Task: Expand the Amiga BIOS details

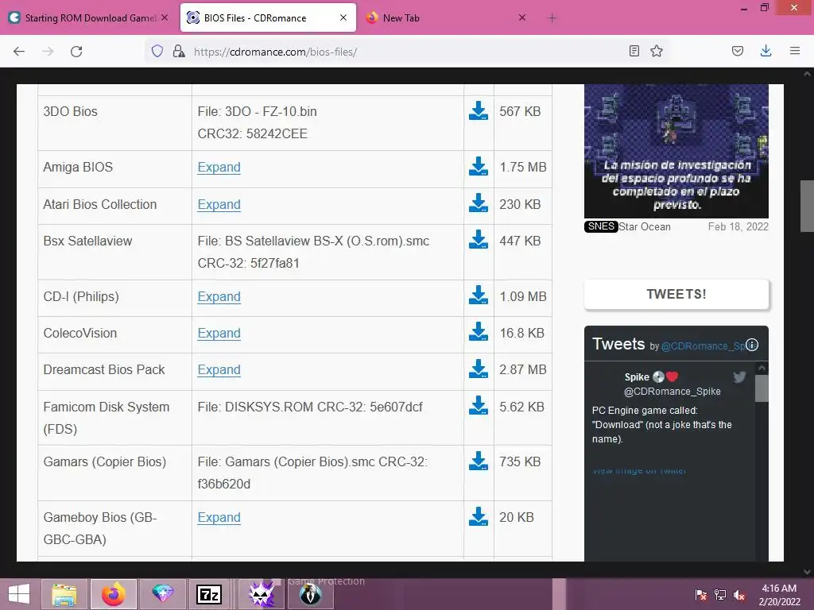Action: click(219, 167)
